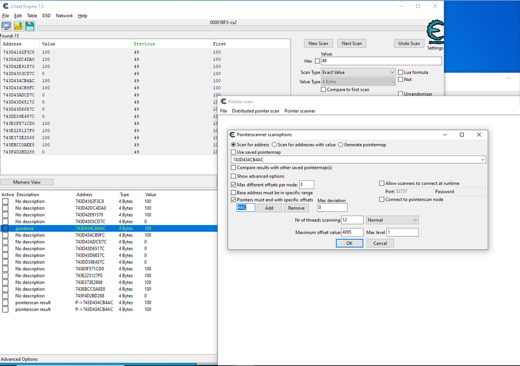Open the Normal thread priority dropdown

pyautogui.click(x=392, y=220)
